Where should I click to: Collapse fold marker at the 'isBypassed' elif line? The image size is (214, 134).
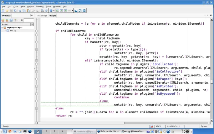pos(36,94)
